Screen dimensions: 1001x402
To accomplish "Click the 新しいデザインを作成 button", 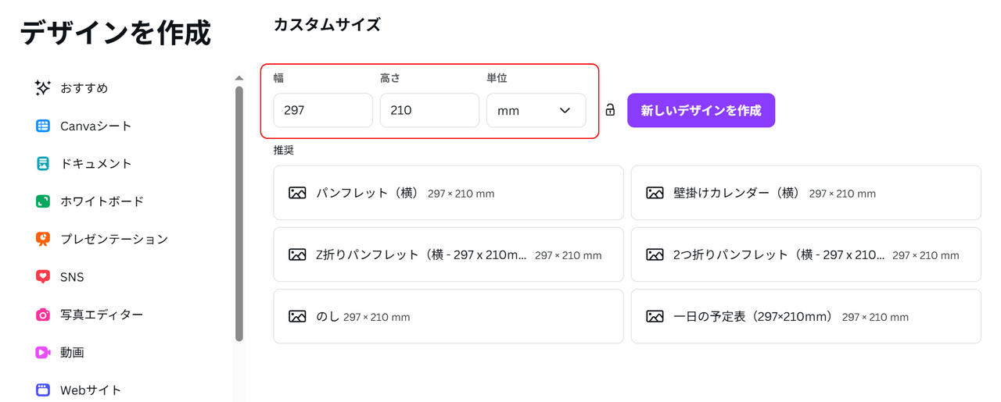I will pos(701,110).
